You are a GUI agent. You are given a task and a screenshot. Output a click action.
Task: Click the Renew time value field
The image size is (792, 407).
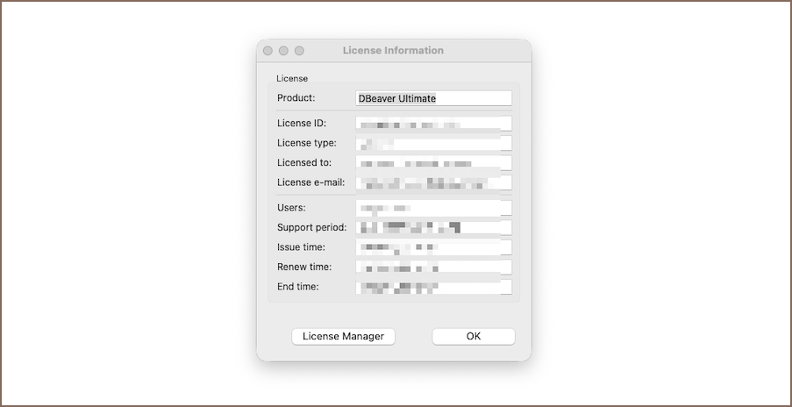(433, 267)
